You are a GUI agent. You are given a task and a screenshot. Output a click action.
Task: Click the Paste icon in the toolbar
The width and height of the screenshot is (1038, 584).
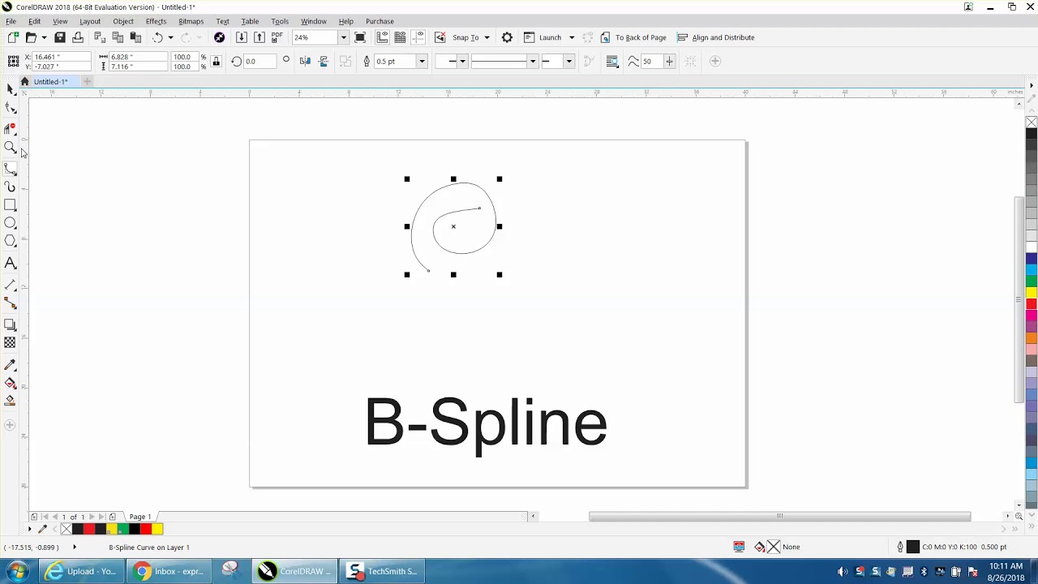[x=135, y=37]
